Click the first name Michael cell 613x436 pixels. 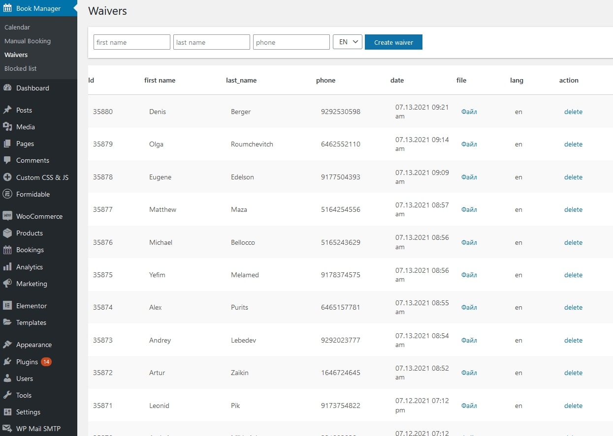[x=161, y=242]
